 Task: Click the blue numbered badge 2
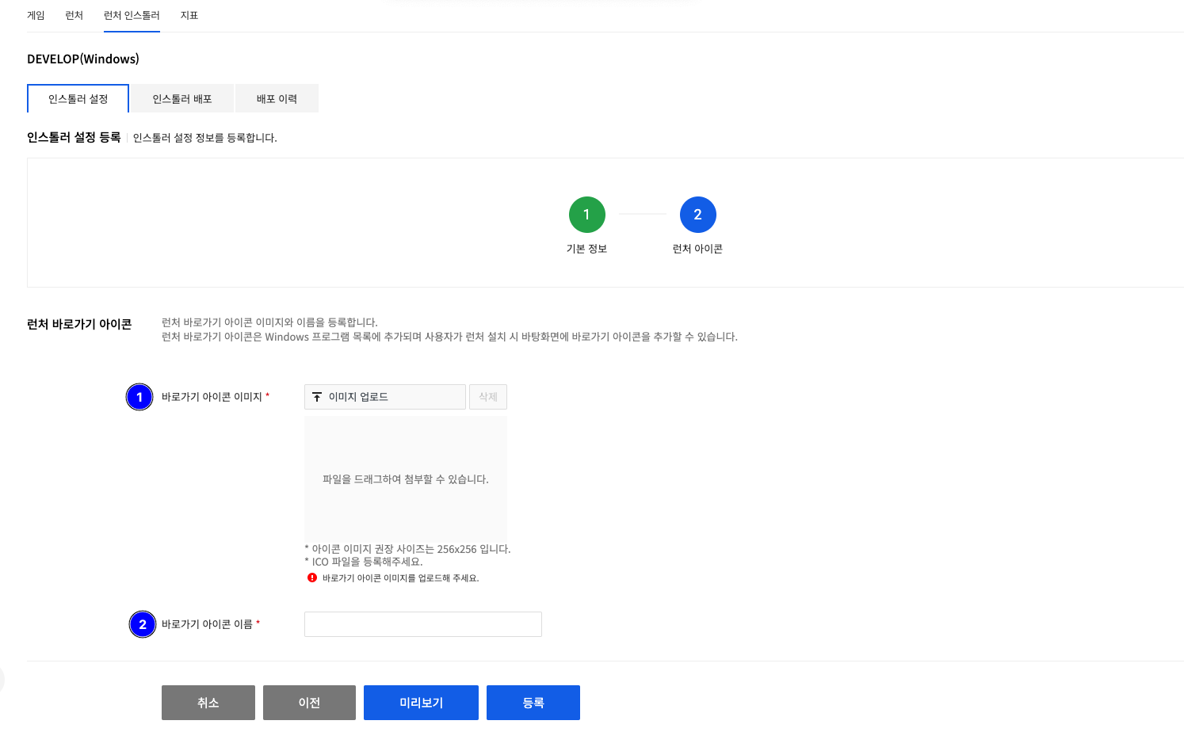pos(143,624)
